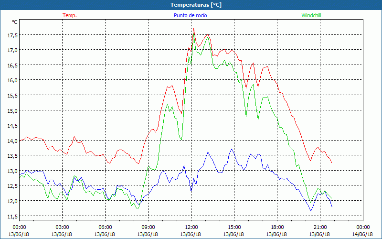Click the red temperature peak near 12:00
Screen dimensions: 382x239
pyautogui.click(x=194, y=29)
